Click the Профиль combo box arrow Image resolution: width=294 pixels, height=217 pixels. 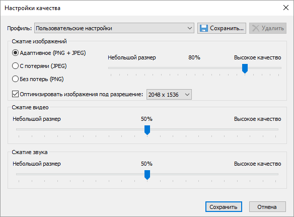190,28
